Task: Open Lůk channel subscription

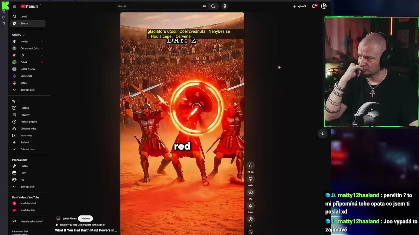Action: (28, 55)
